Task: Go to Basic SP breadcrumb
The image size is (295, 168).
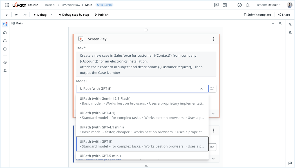Action: coord(51,5)
